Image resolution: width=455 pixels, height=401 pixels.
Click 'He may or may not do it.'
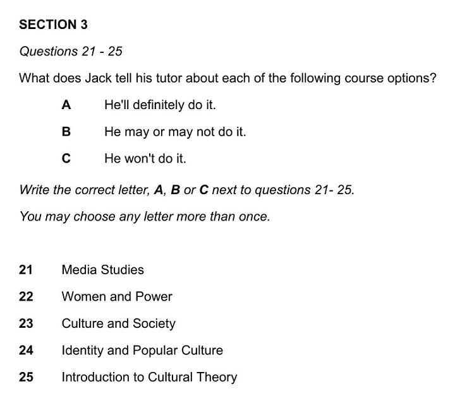[175, 132]
